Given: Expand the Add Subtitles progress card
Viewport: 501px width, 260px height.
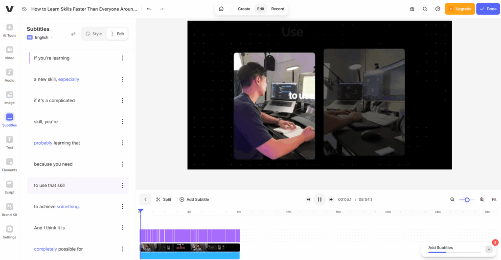Looking at the screenshot, I should coord(489,249).
